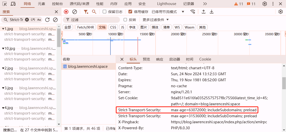Select the Fetch/XHR filter button

click(x=85, y=27)
